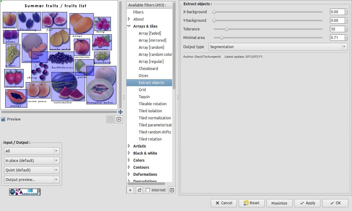
Task: Click the X-background value field
Action: [337, 12]
